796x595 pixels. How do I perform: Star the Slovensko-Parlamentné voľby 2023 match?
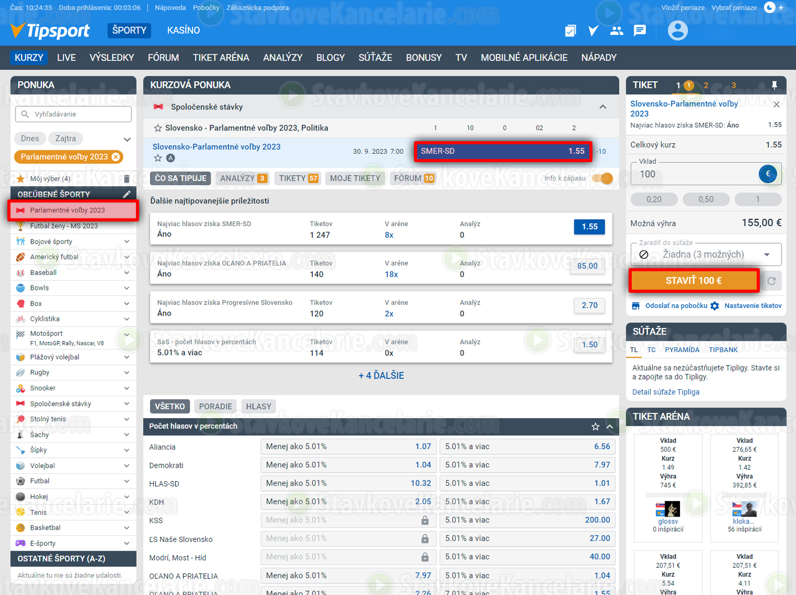pos(158,158)
